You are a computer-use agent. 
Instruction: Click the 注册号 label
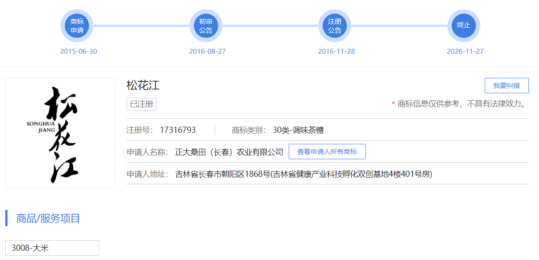click(x=140, y=130)
